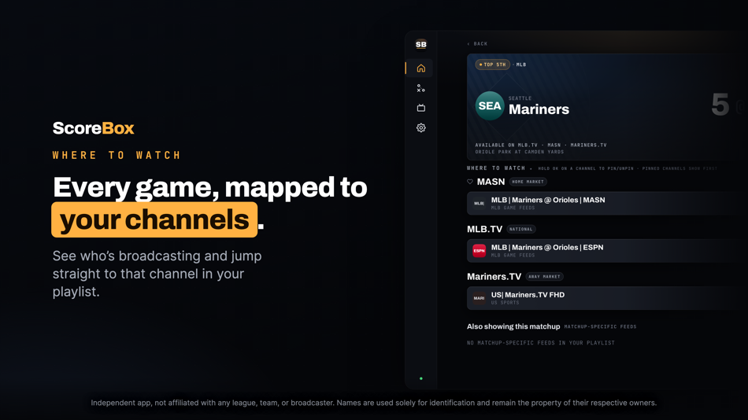Click the HOME MARKET tag
This screenshot has width=748, height=420.
528,182
